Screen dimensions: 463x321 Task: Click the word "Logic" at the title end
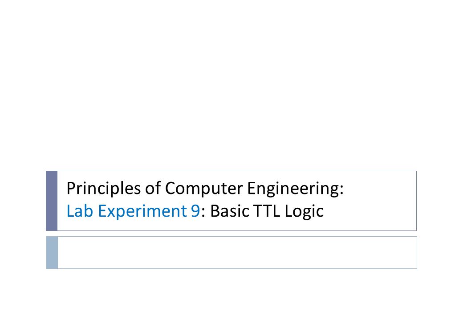pos(304,212)
